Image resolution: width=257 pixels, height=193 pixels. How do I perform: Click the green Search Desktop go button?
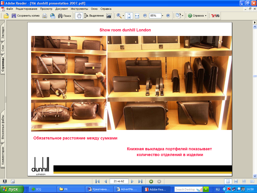(x=206, y=189)
